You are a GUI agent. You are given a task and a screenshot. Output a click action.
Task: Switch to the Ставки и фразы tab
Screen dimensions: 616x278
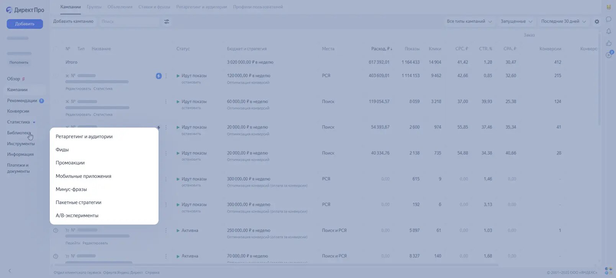(x=154, y=7)
